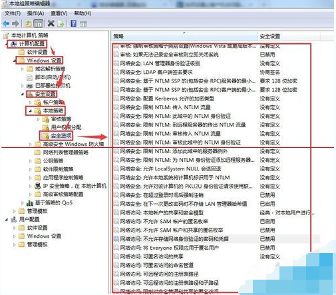Collapse the 用户配置 node arrow
The width and height of the screenshot is (336, 295).
click(7, 220)
